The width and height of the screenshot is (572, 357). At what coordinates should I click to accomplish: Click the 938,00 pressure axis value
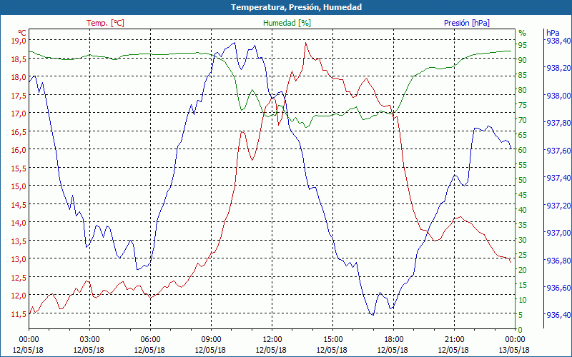[x=558, y=96]
